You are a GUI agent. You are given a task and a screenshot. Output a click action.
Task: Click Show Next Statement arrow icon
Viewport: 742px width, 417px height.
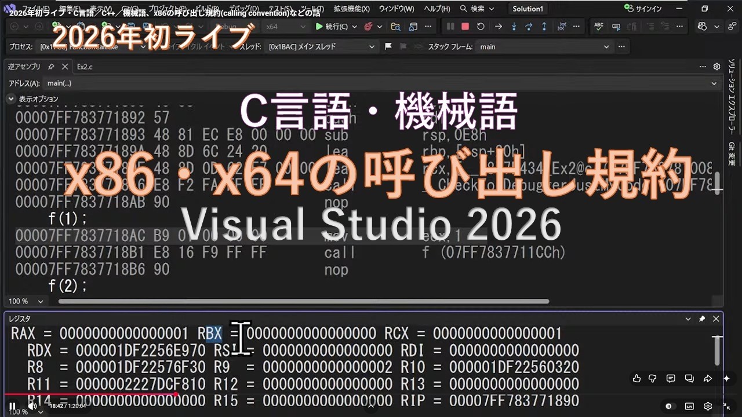pyautogui.click(x=498, y=27)
